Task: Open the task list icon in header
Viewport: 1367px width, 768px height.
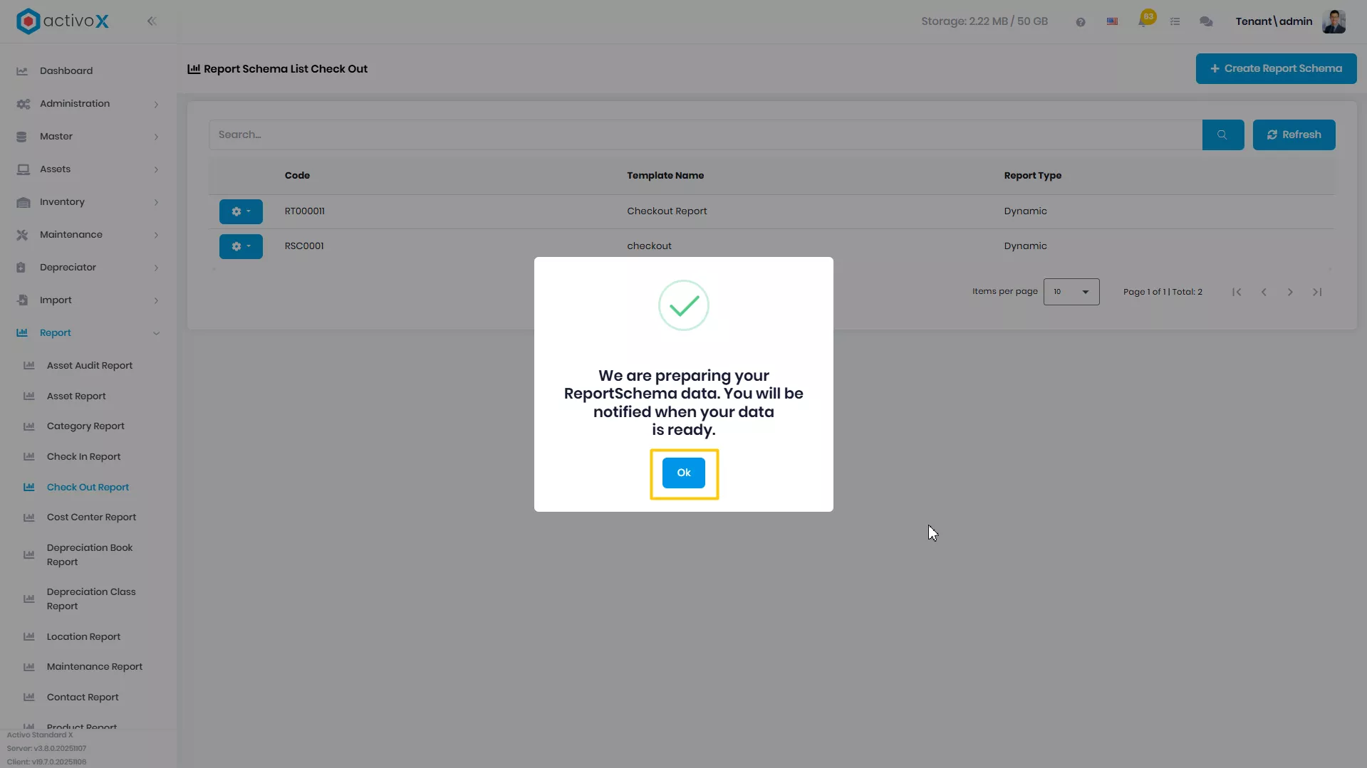Action: click(x=1175, y=22)
